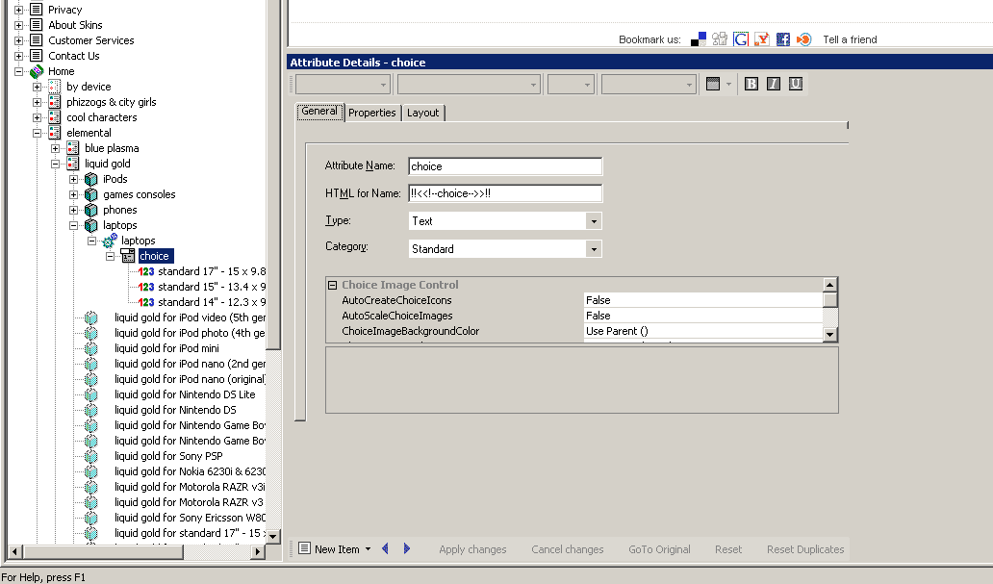Click the Home section icon in tree
The height and width of the screenshot is (584, 993).
[x=37, y=71]
